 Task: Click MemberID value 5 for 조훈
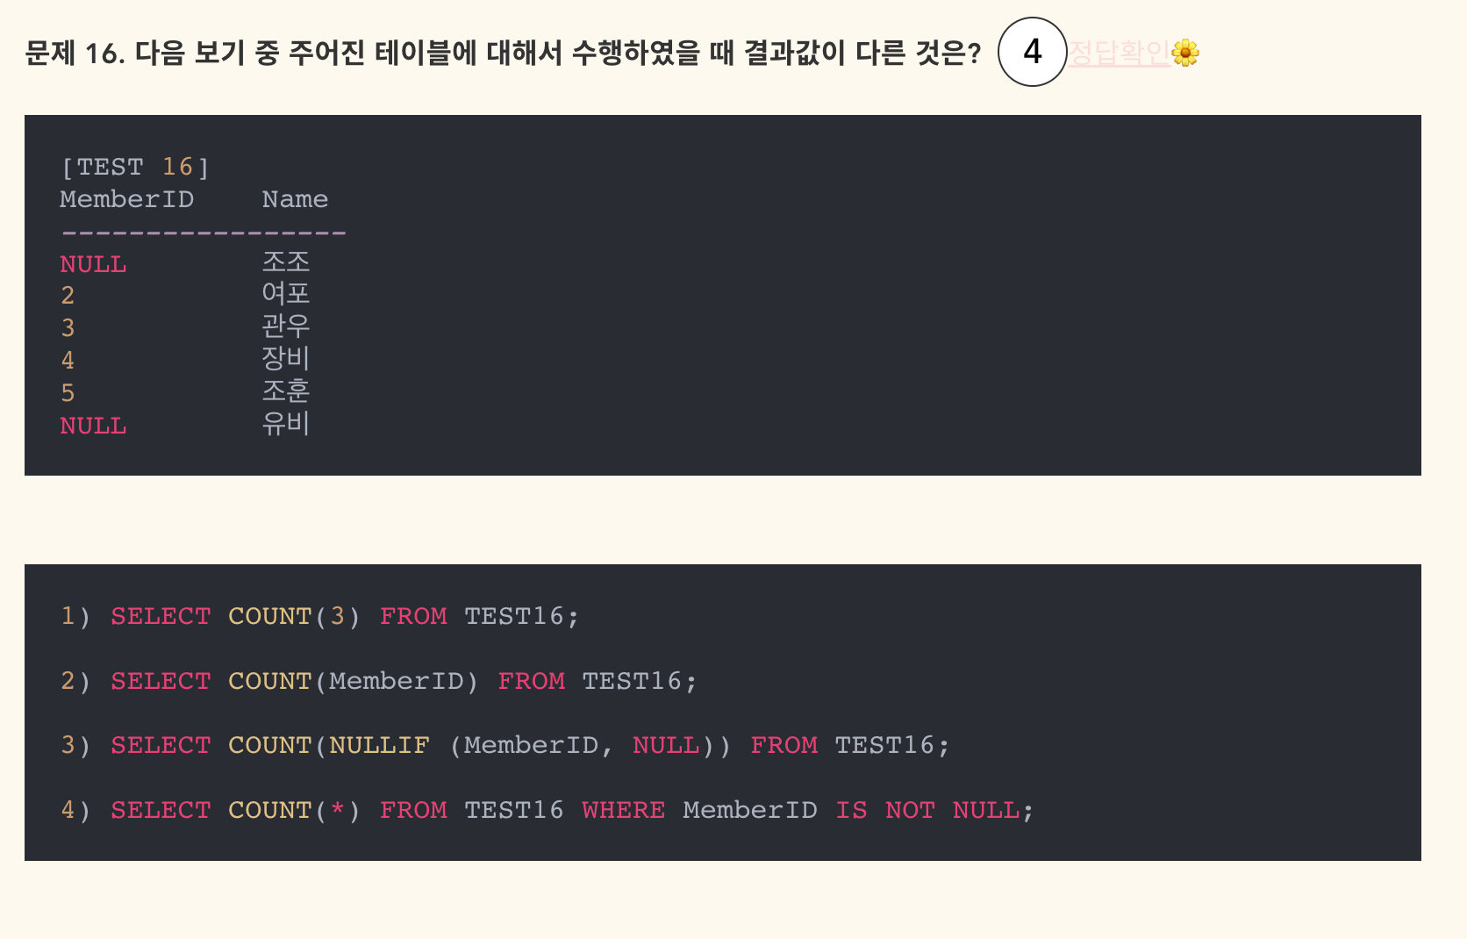68,393
